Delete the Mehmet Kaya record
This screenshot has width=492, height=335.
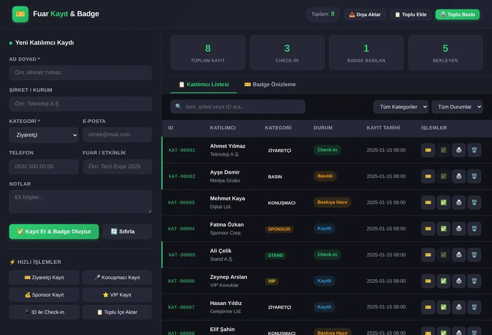click(x=474, y=202)
